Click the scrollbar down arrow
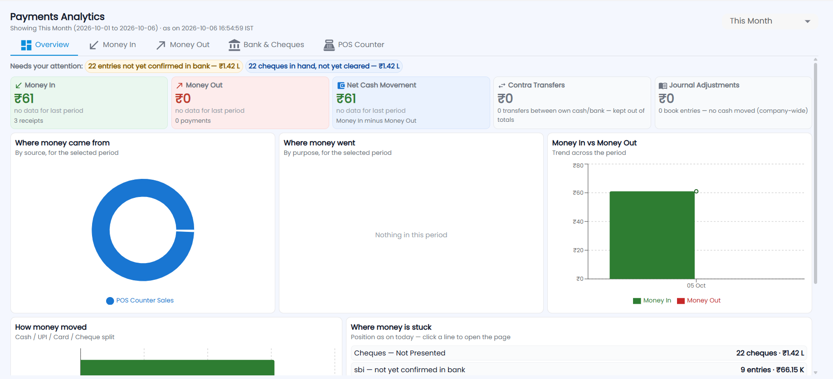The width and height of the screenshot is (833, 379). click(x=815, y=373)
